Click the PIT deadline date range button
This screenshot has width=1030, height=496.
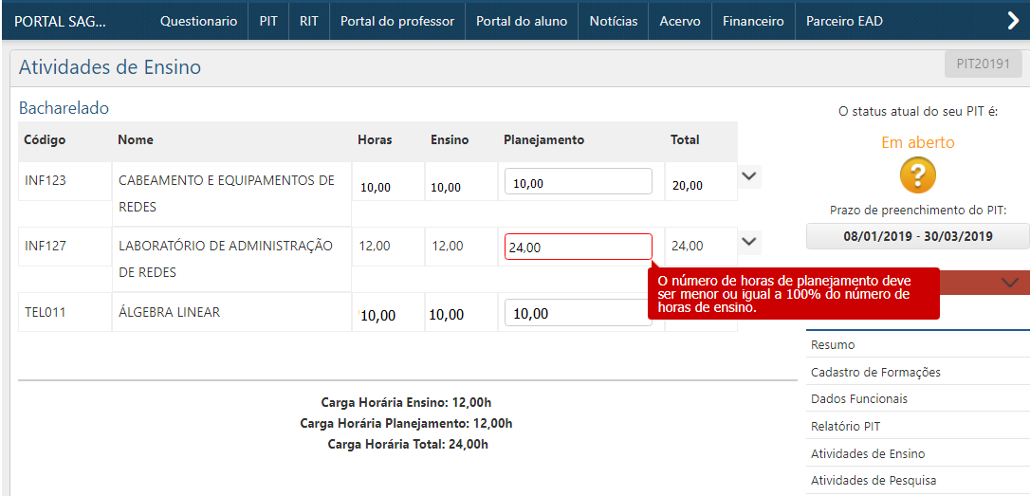pyautogui.click(x=917, y=236)
